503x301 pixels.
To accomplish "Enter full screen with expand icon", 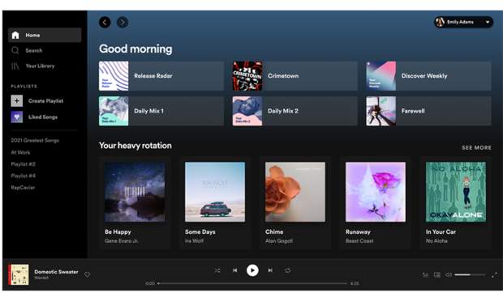I will (x=494, y=275).
